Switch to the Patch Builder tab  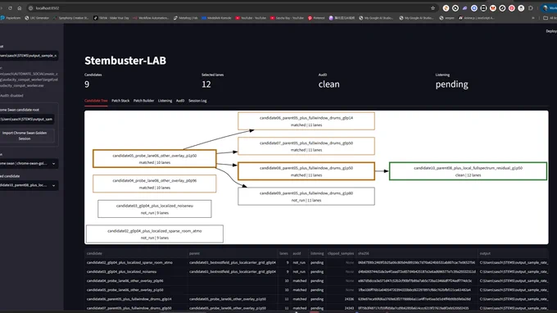click(x=143, y=101)
